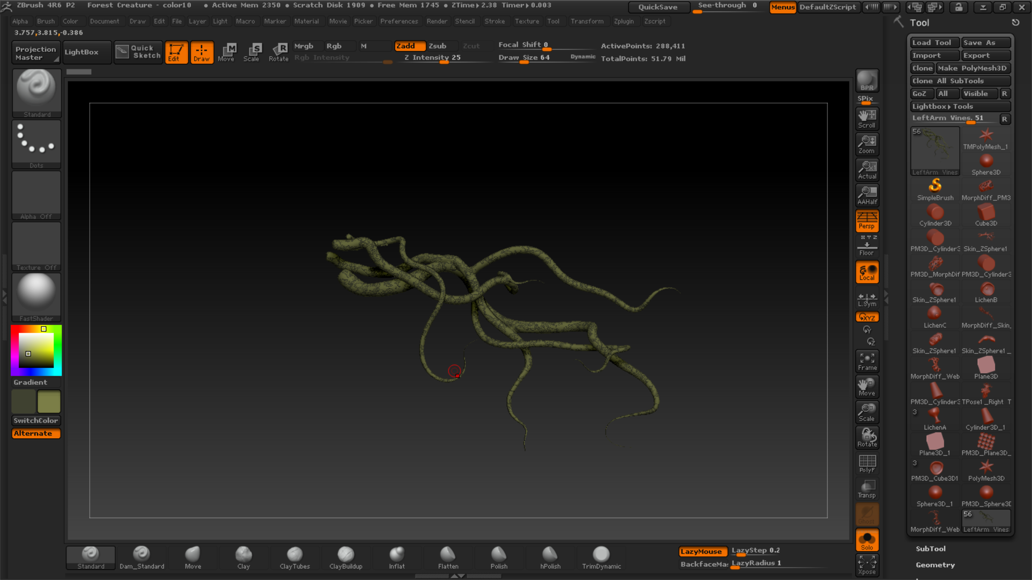
Task: Select the ClayBuildup brush
Action: point(346,557)
